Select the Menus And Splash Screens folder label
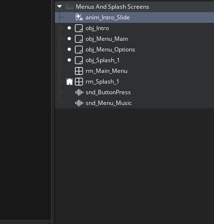Image resolution: width=214 pixels, height=224 pixels. point(112,7)
